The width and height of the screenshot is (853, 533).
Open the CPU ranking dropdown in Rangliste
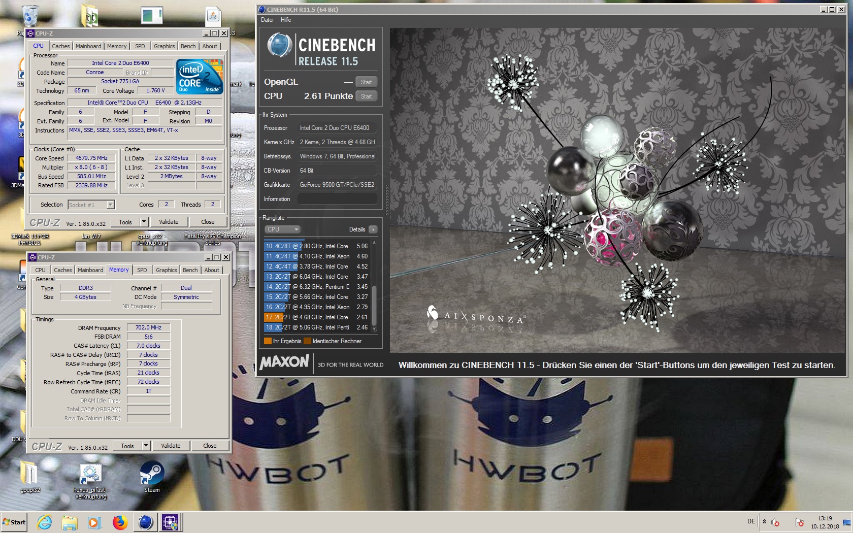click(x=282, y=229)
